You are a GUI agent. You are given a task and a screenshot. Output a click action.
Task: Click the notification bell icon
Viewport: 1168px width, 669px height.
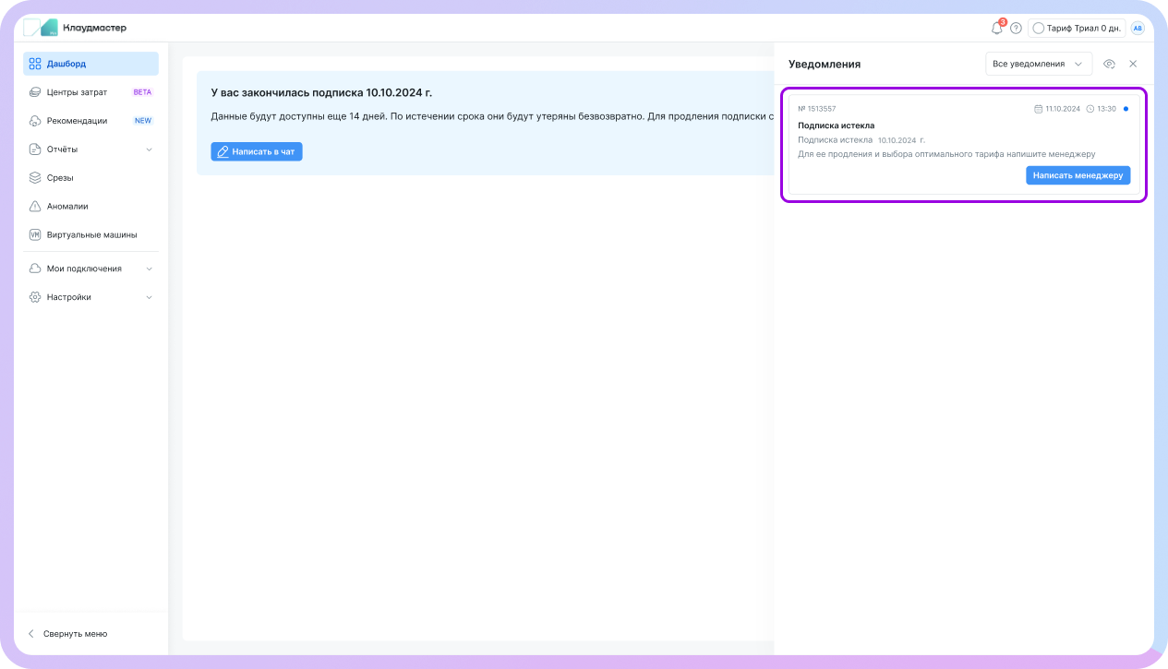pyautogui.click(x=996, y=29)
